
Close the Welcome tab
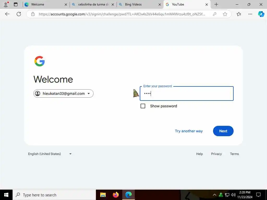click(x=66, y=5)
